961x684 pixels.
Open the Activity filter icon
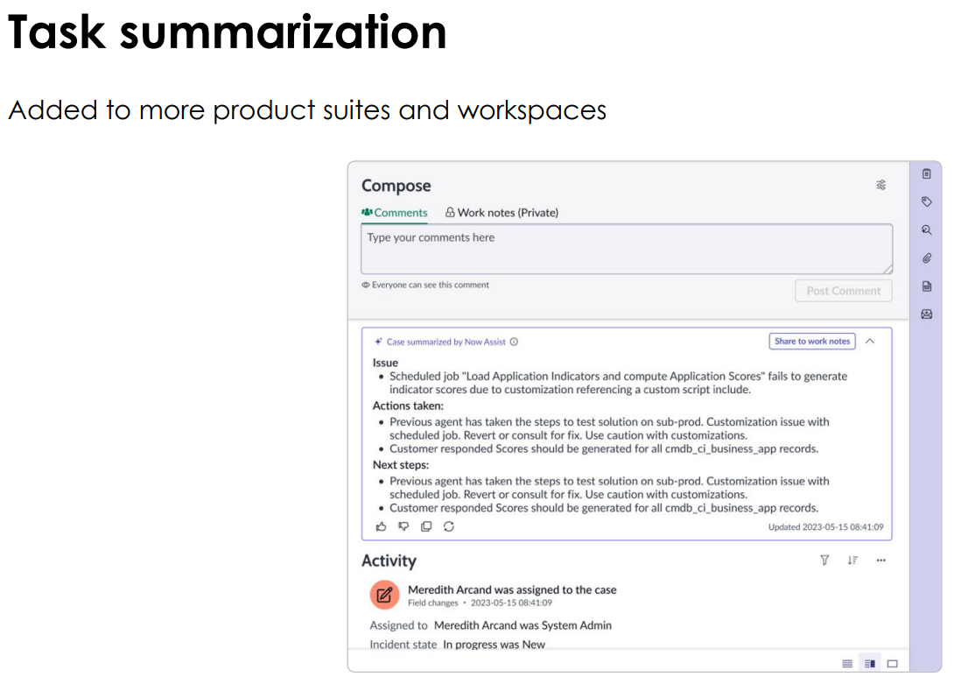824,560
